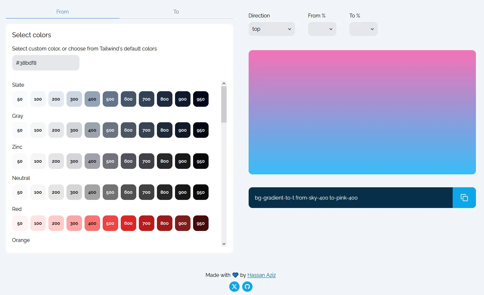
Task: Expand the To % dropdown
Action: click(363, 29)
